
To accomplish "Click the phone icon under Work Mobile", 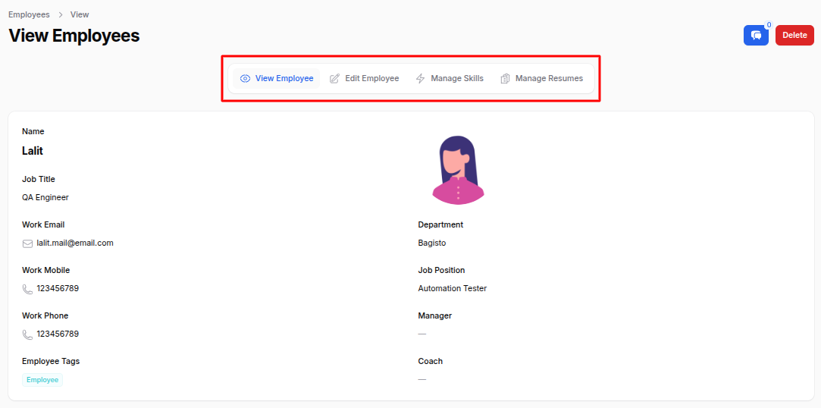I will pyautogui.click(x=28, y=289).
